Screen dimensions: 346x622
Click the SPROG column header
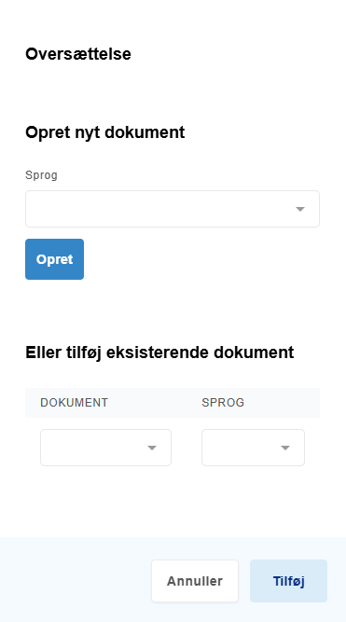223,403
